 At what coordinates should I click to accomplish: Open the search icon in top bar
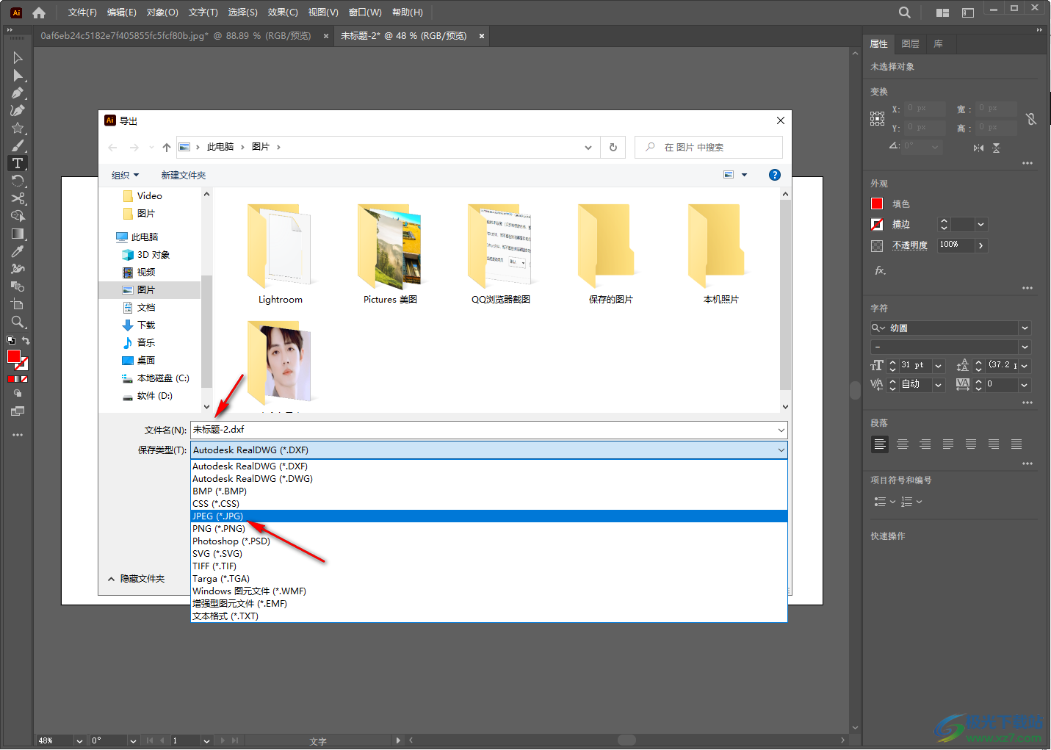click(904, 12)
